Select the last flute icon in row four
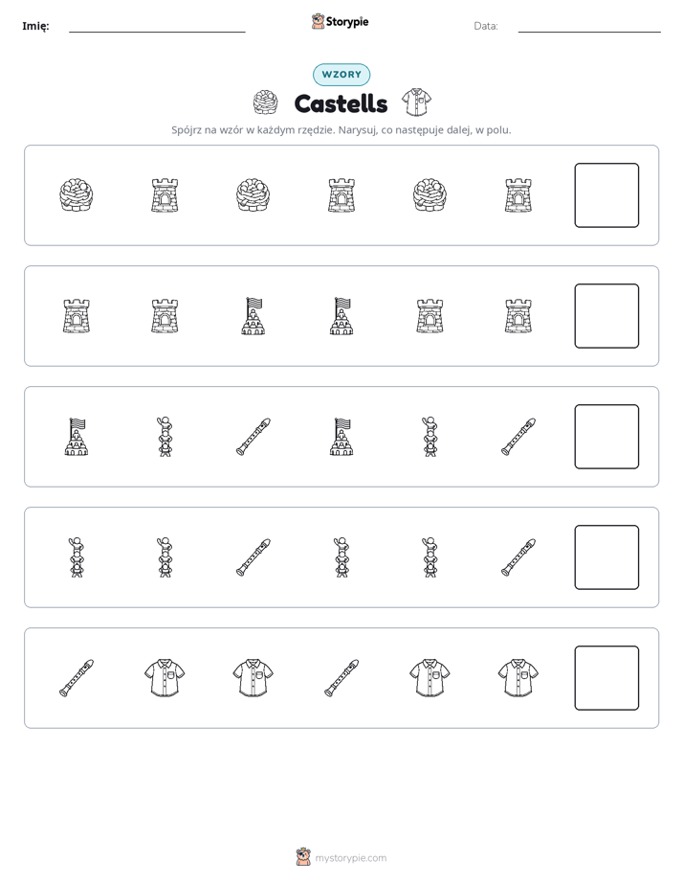Viewport: 683px width, 885px height. pyautogui.click(x=518, y=557)
